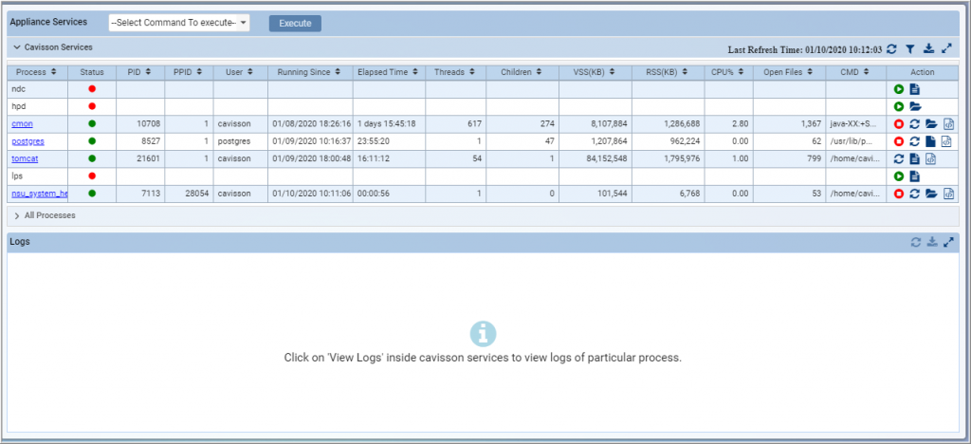
Task: Open the nsu_system_he process link
Action: 40,194
